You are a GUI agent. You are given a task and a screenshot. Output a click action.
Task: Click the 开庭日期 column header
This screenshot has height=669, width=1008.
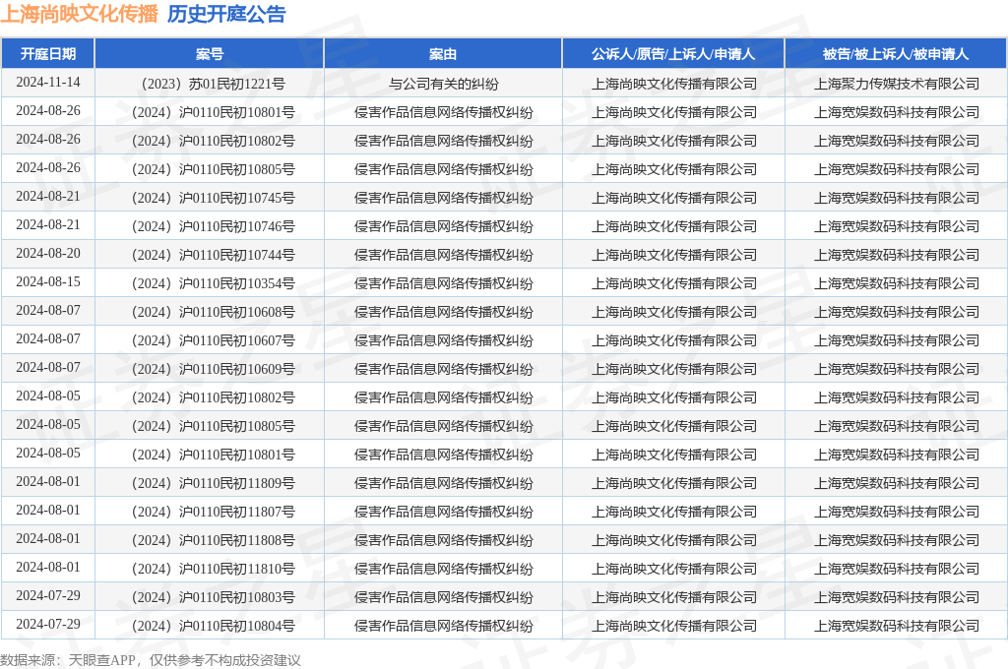point(48,54)
